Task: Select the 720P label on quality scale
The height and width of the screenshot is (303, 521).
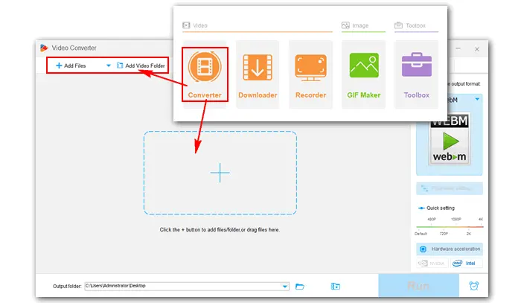Action: click(444, 234)
